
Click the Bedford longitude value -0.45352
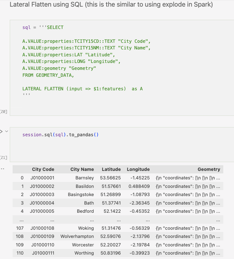click(140, 211)
